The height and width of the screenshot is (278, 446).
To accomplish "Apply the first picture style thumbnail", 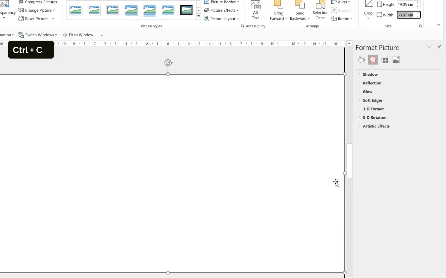I will 76,10.
